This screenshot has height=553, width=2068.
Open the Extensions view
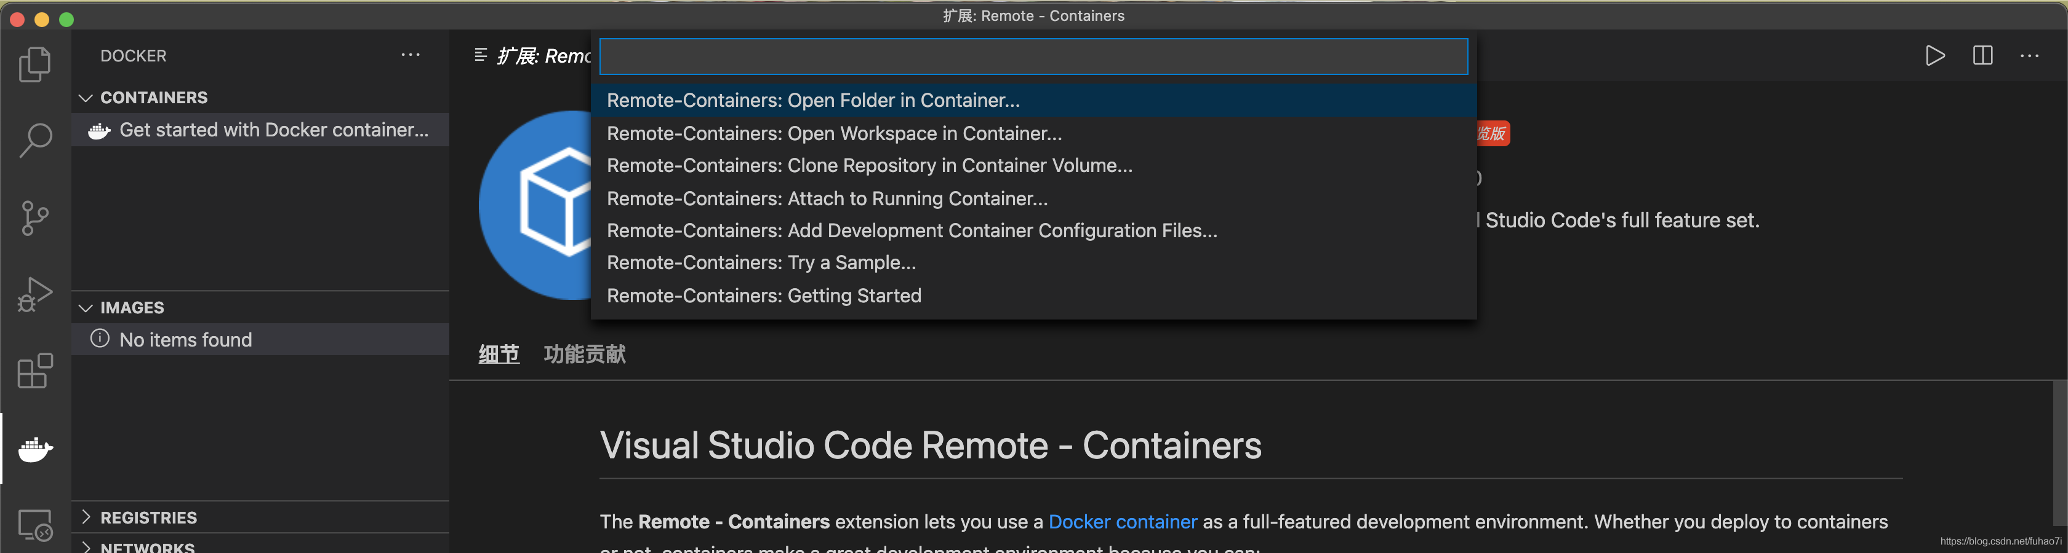coord(34,371)
